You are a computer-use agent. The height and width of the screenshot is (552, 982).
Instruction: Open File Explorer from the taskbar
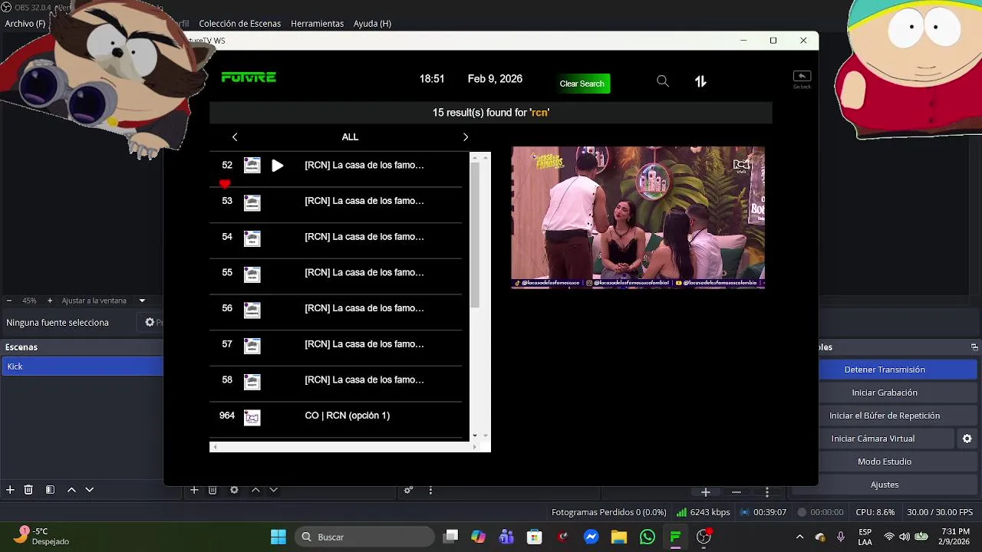click(619, 537)
